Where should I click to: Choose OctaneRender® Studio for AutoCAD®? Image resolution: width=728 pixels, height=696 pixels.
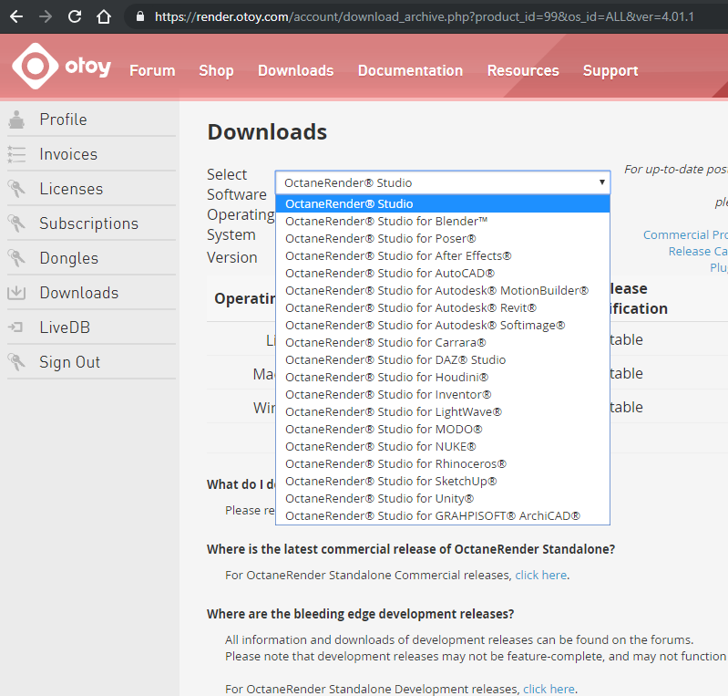443,274
